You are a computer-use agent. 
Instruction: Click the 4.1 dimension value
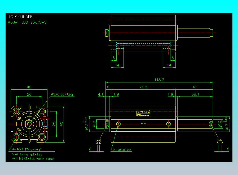click(x=100, y=94)
